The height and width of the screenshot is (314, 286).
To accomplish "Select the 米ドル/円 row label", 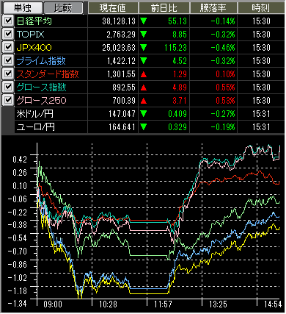I will pyautogui.click(x=35, y=114).
